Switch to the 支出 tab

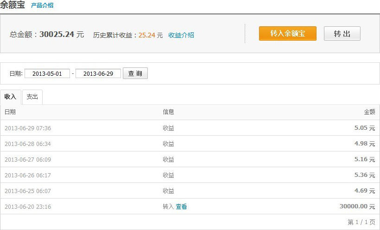tap(32, 97)
